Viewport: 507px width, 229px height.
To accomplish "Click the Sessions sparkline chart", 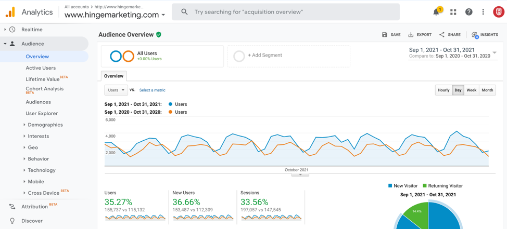I will tap(271, 218).
